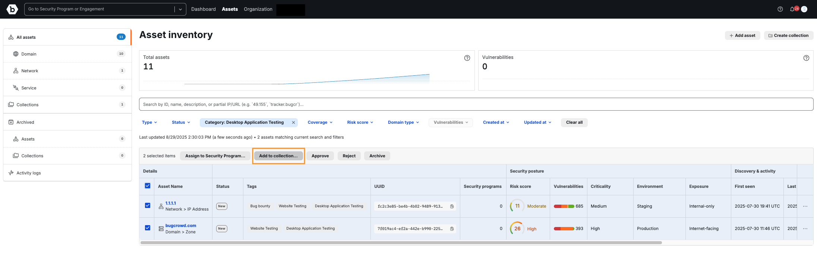
Task: Go to the Assets nav item
Action: pos(230,9)
